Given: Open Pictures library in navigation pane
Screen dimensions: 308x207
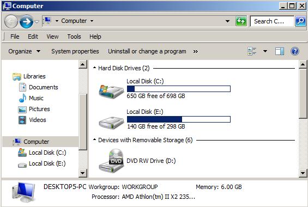Looking at the screenshot, I should [39, 109].
